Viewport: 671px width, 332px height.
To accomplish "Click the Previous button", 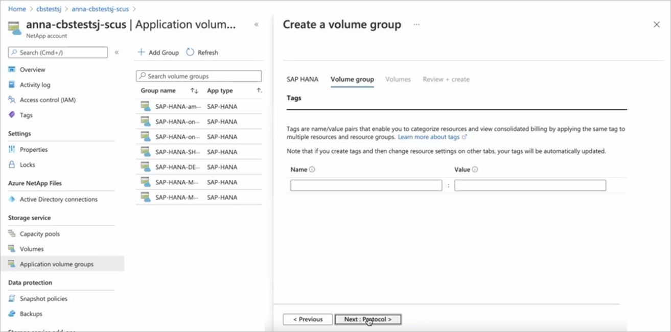I will point(308,319).
